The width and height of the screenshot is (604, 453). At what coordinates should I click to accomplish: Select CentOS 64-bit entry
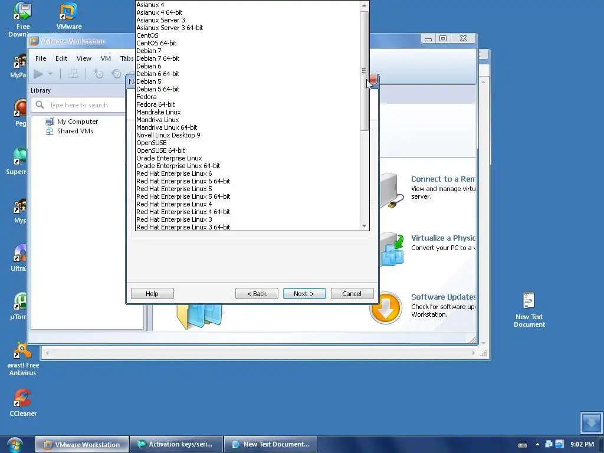(248, 43)
